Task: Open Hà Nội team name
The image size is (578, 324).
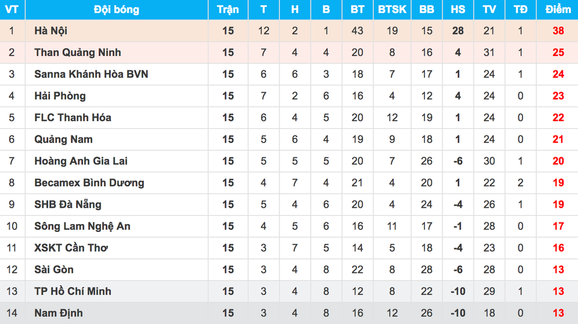Action: pos(51,31)
